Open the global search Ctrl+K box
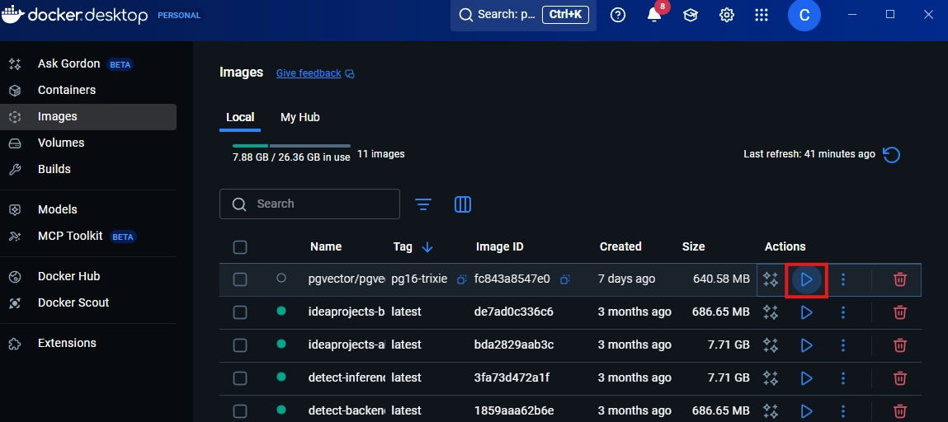The height and width of the screenshot is (422, 948). tap(523, 15)
